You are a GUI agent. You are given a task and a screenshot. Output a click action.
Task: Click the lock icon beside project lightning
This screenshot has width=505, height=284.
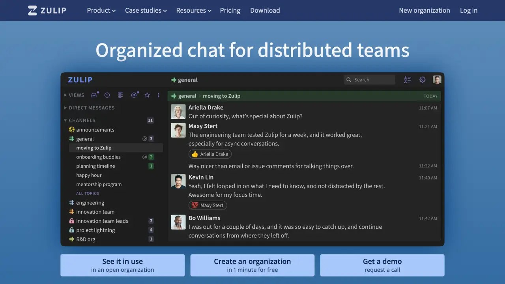71,230
